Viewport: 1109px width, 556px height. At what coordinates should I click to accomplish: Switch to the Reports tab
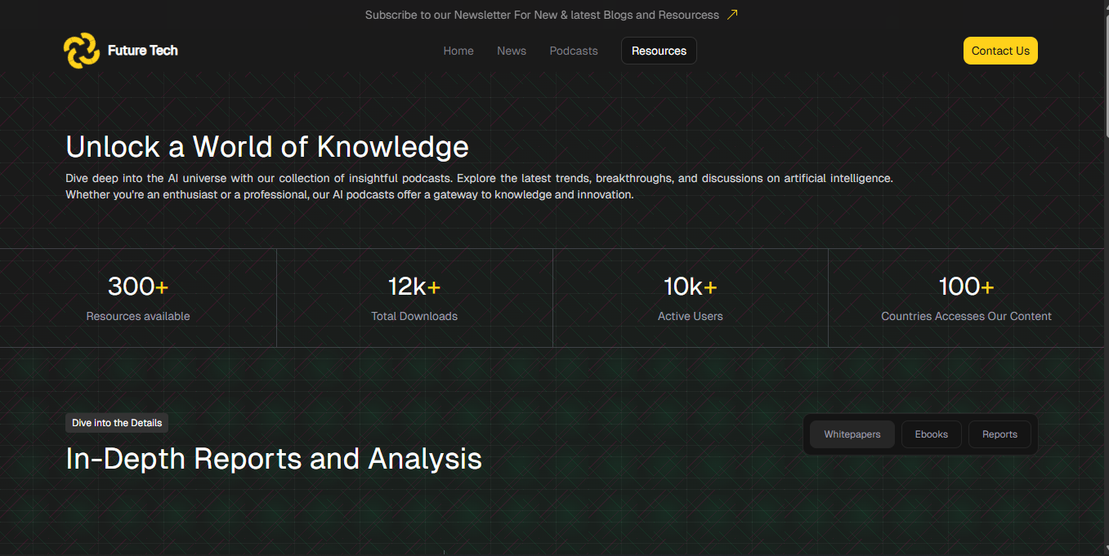tap(999, 434)
